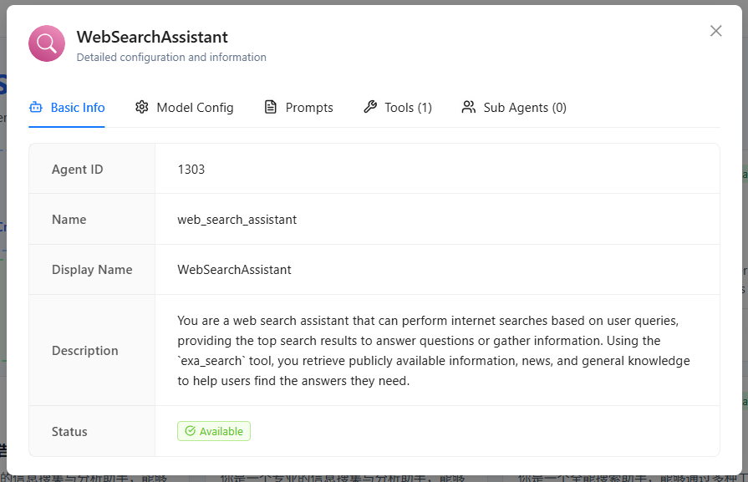Click the document icon beside Prompts
This screenshot has height=482, width=748.
(269, 107)
